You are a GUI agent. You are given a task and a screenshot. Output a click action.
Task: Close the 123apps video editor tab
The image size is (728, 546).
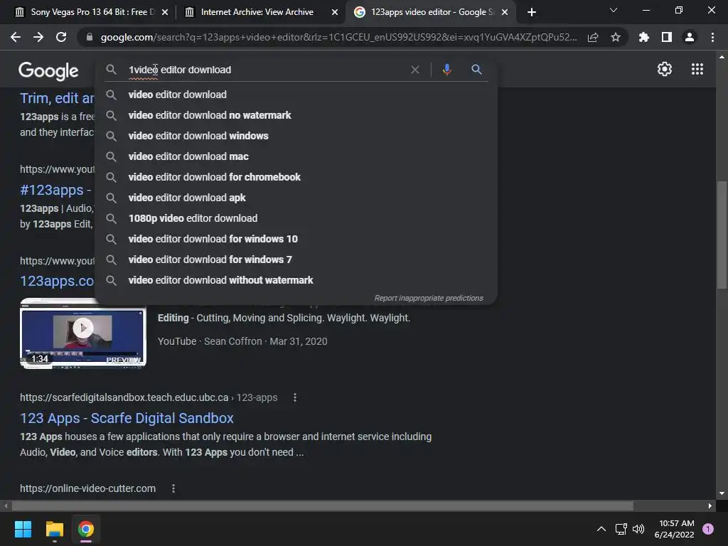(505, 12)
